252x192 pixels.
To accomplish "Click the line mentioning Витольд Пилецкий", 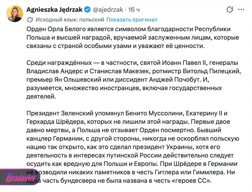I will coord(134,71).
